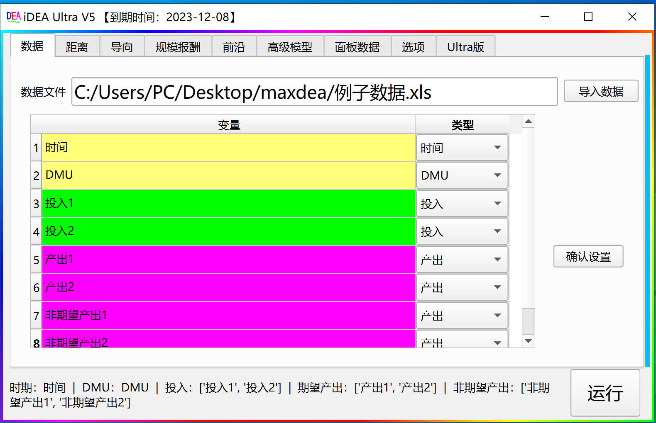Screen dimensions: 656x423
Task: Click the 数据文件 path input field
Action: click(314, 92)
